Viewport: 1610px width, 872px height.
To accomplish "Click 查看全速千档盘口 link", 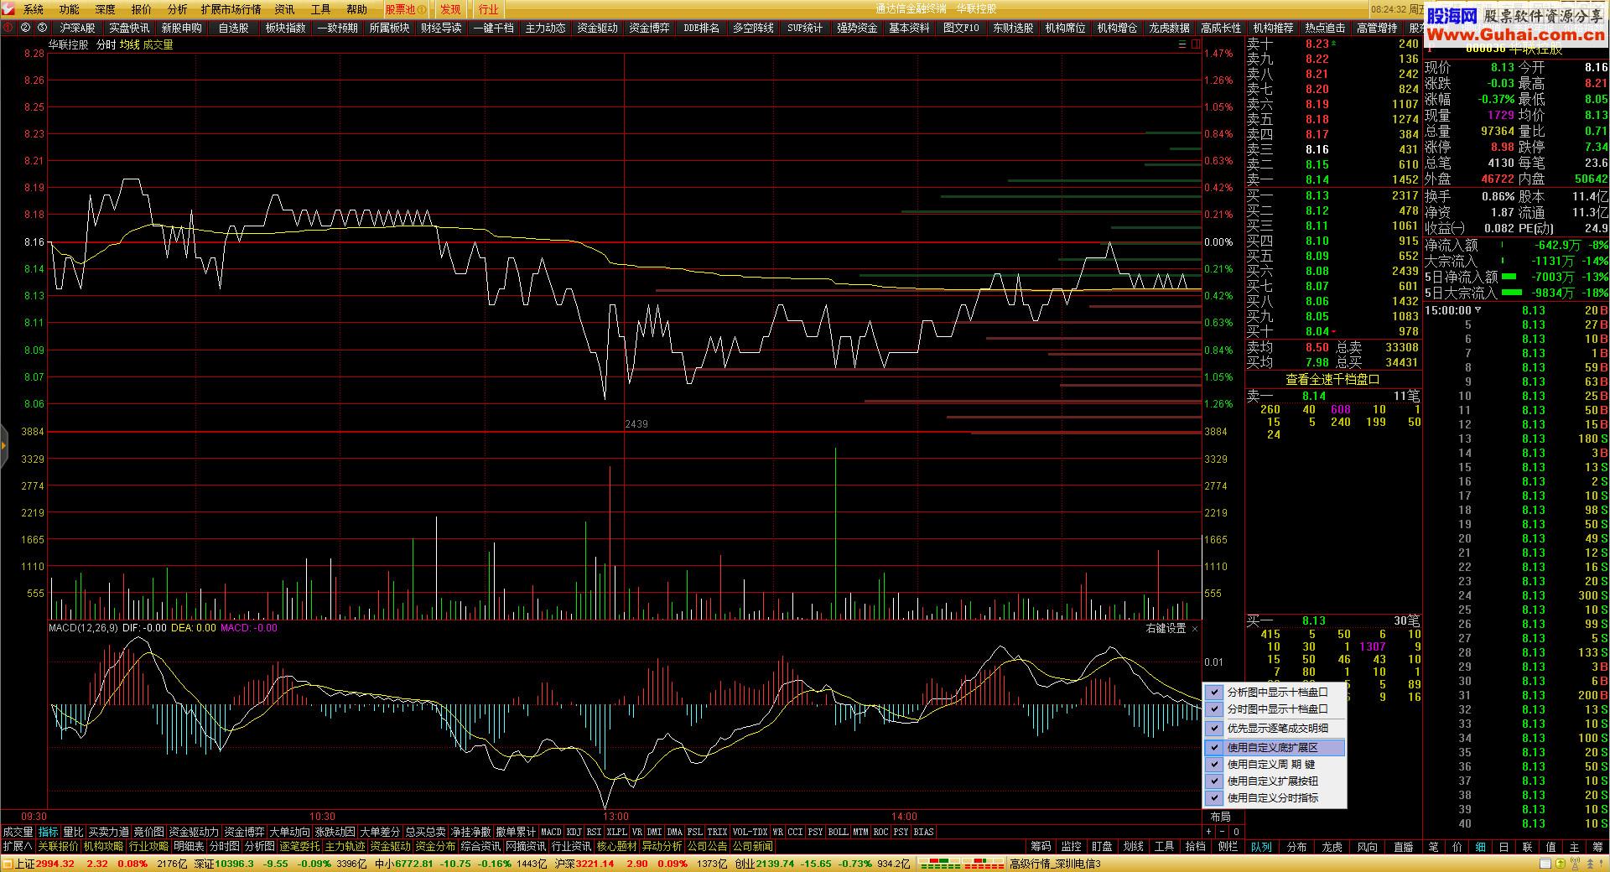I will [1332, 380].
